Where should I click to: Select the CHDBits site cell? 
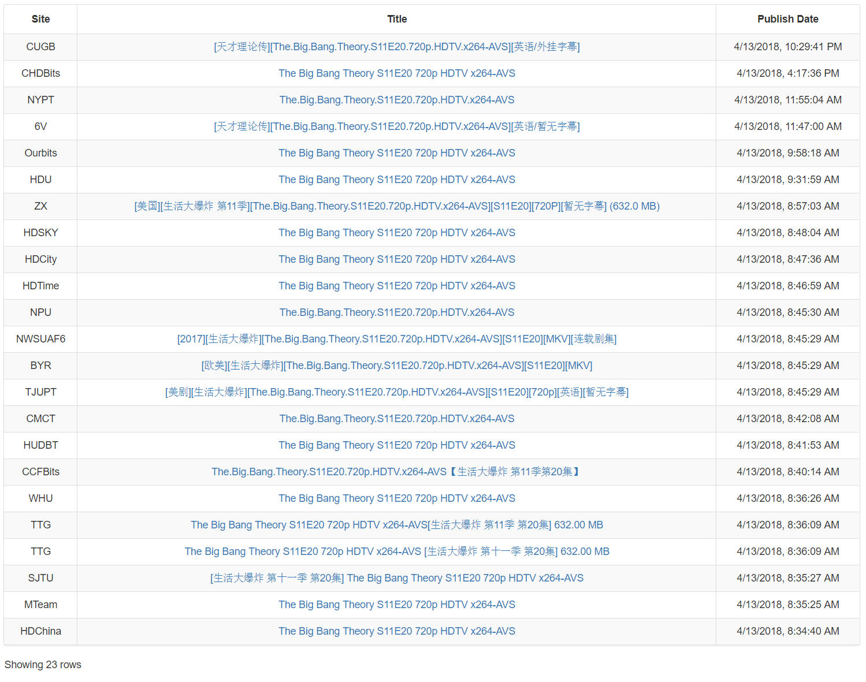pos(40,73)
